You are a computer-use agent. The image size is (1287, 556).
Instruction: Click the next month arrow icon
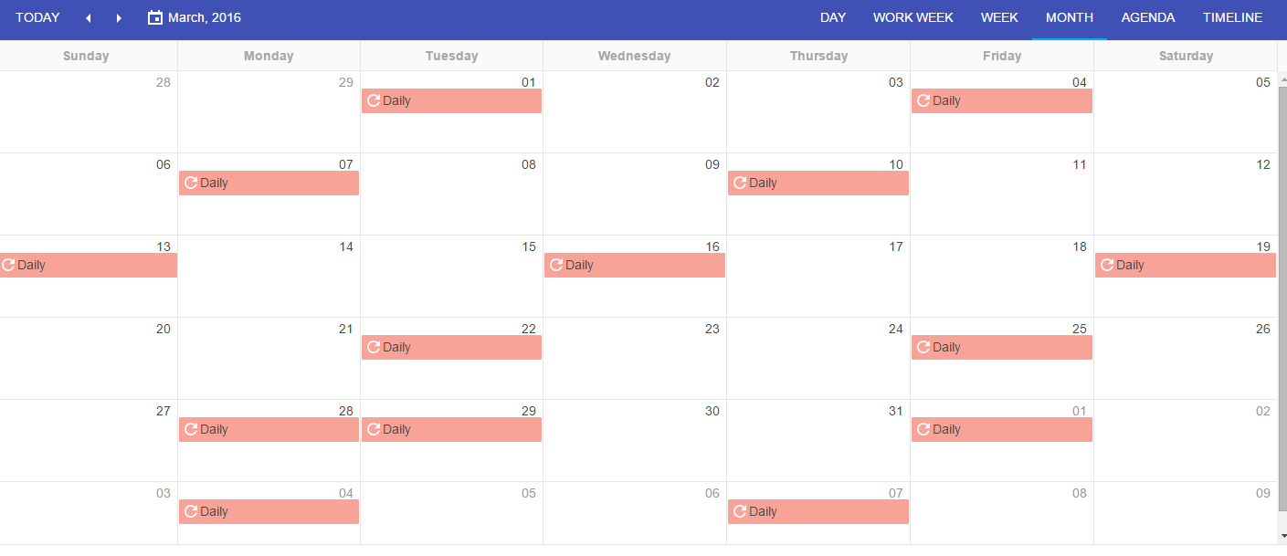[119, 18]
